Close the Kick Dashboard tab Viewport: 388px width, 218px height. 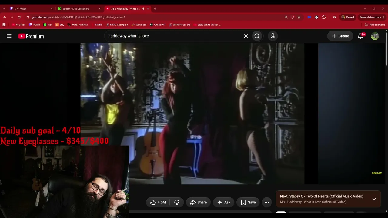point(100,8)
